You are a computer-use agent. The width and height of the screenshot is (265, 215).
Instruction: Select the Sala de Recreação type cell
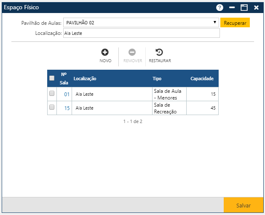[168, 108]
